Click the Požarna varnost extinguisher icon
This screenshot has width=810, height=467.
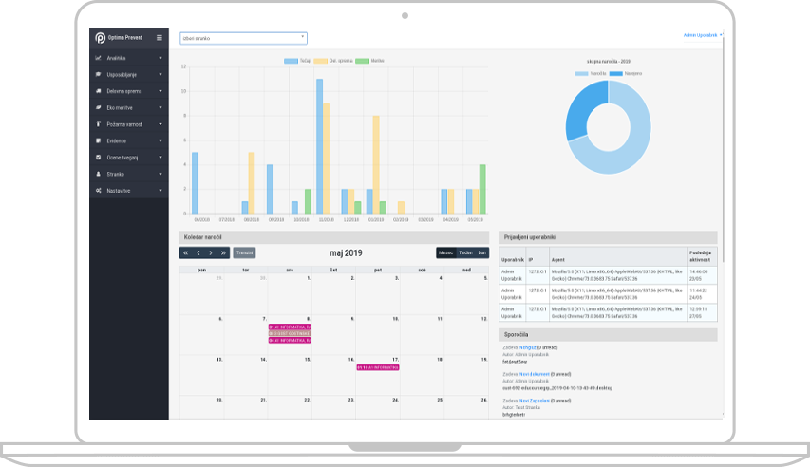coord(98,124)
